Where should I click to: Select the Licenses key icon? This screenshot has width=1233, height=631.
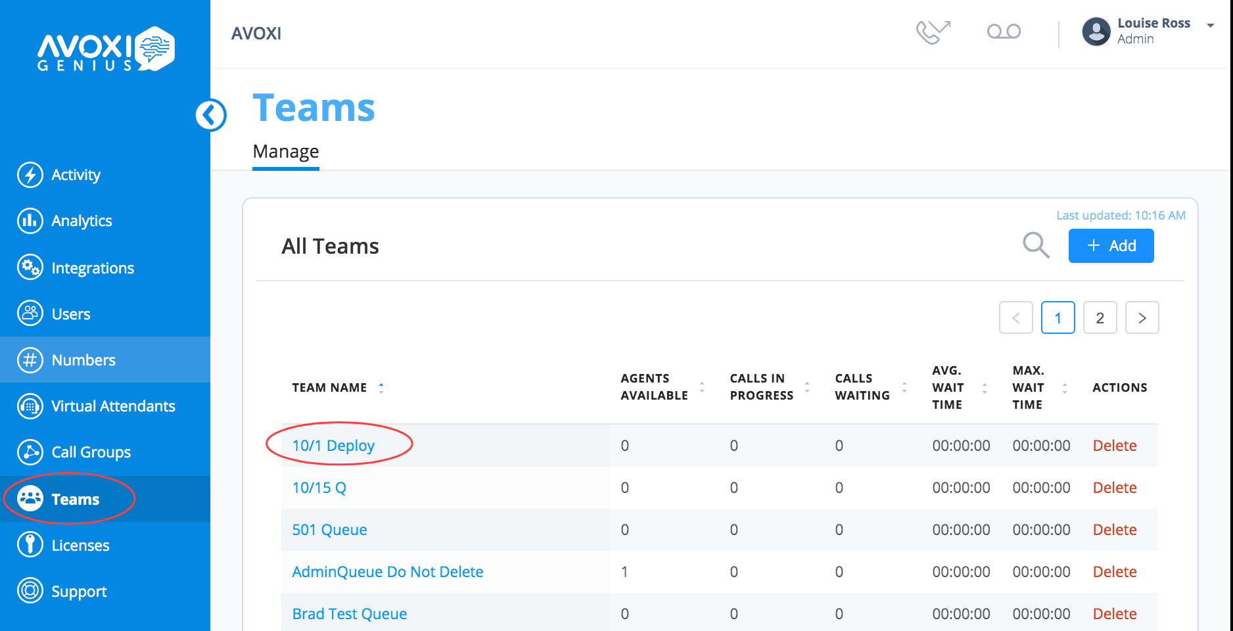[x=30, y=545]
